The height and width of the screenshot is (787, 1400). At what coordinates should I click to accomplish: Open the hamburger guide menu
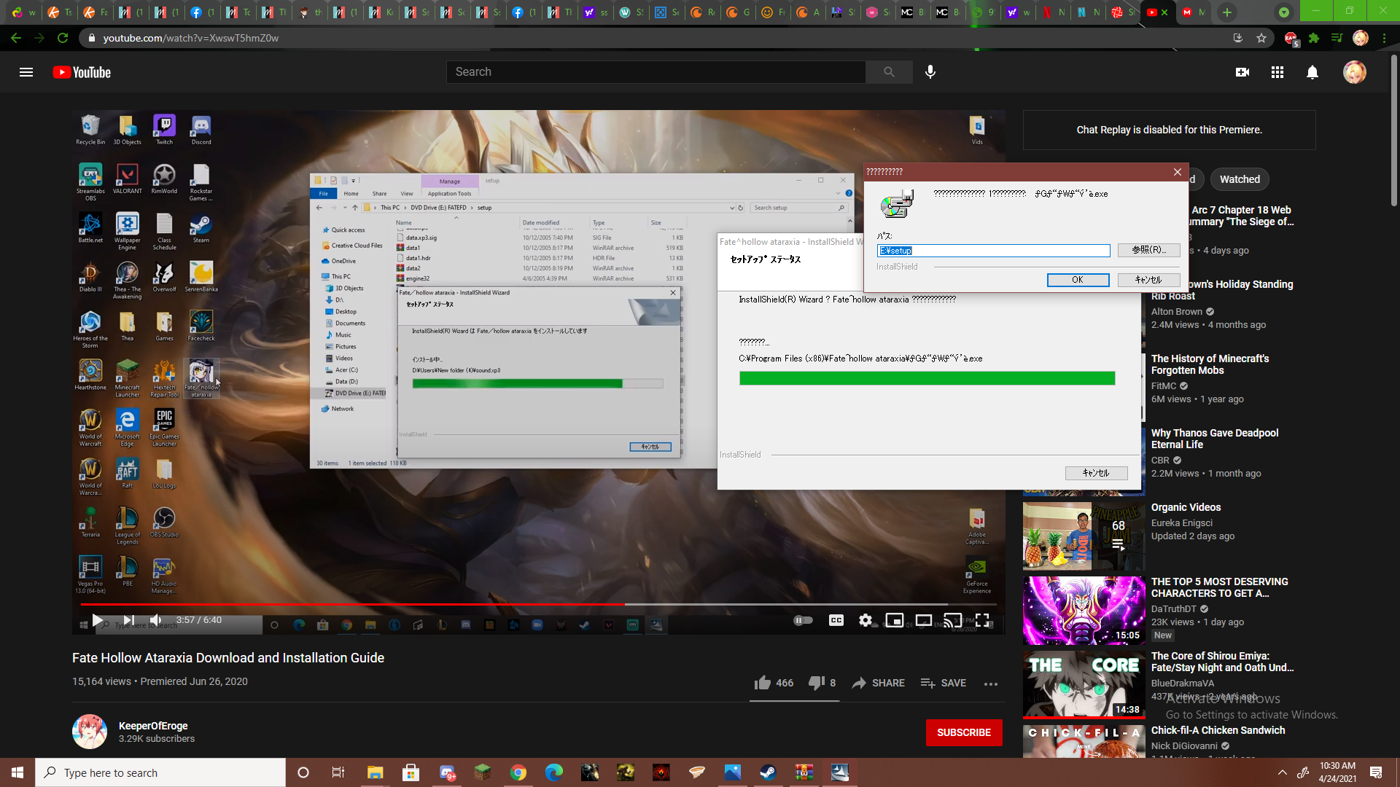pos(26,72)
